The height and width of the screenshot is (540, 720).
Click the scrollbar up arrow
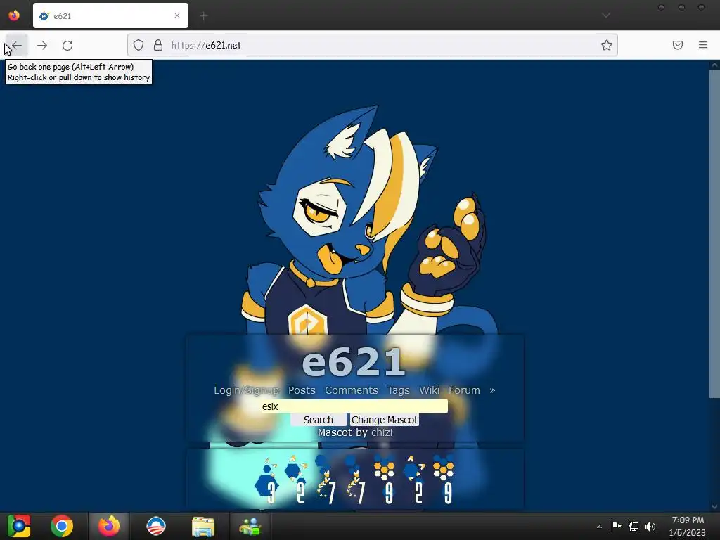tap(714, 65)
